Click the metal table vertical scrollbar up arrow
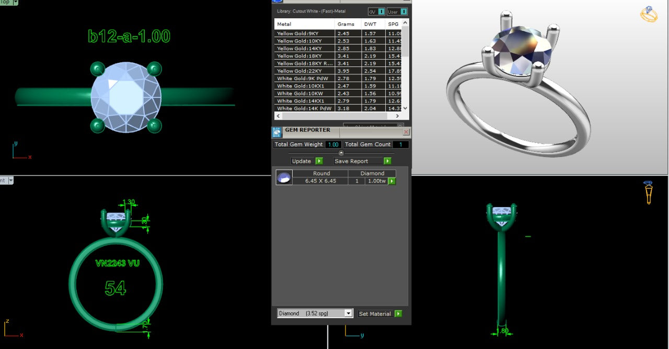This screenshot has height=349, width=669. (x=406, y=23)
